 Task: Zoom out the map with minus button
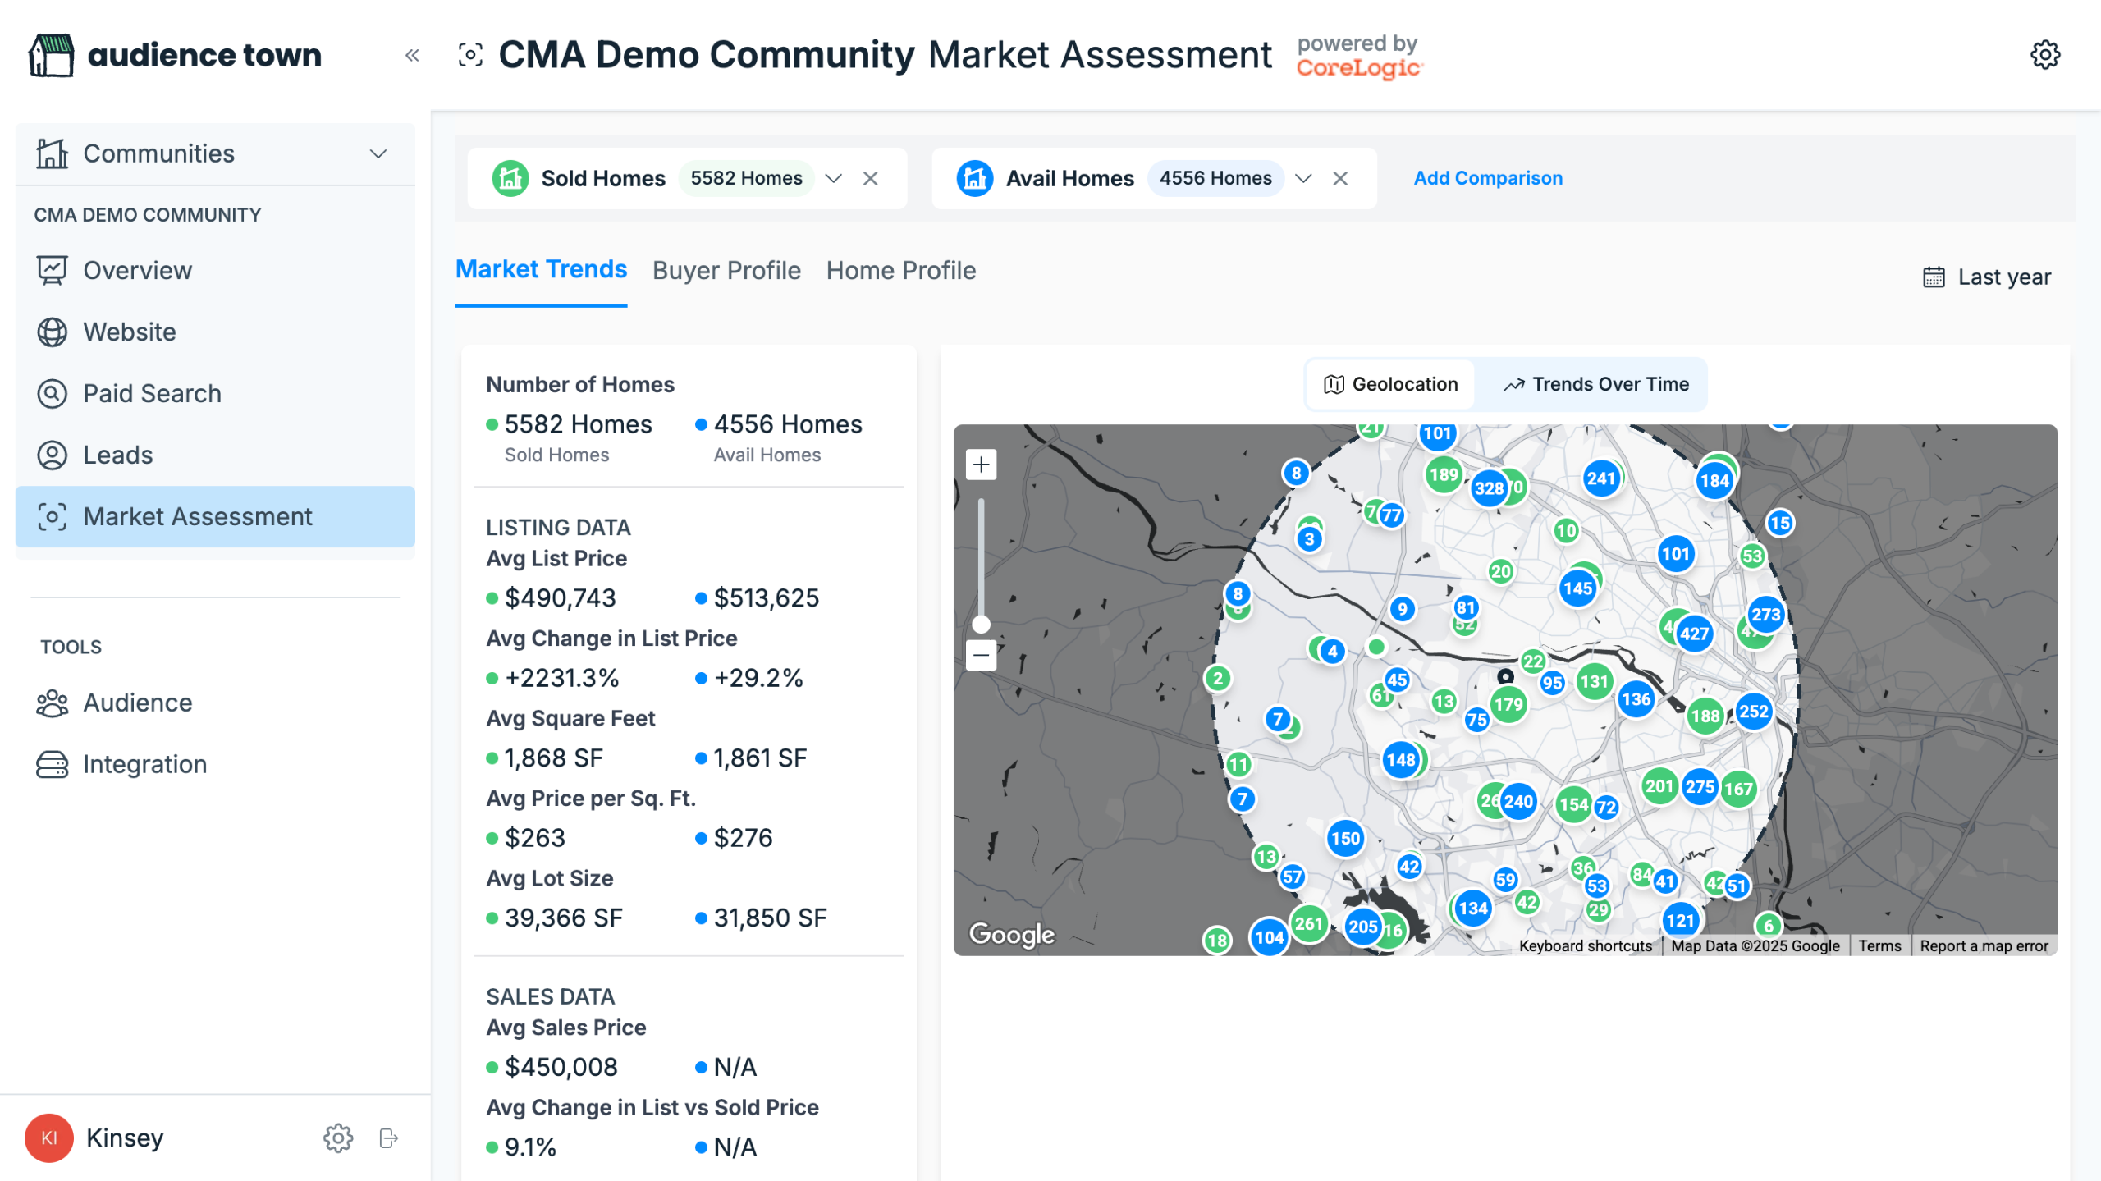point(981,655)
